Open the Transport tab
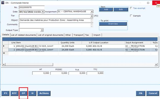This screenshot has height=99, width=160. coord(78,35)
